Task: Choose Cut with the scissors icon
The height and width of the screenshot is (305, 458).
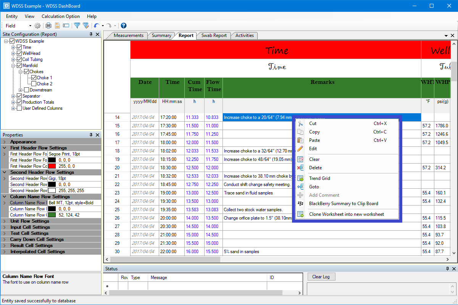Action: coord(347,124)
